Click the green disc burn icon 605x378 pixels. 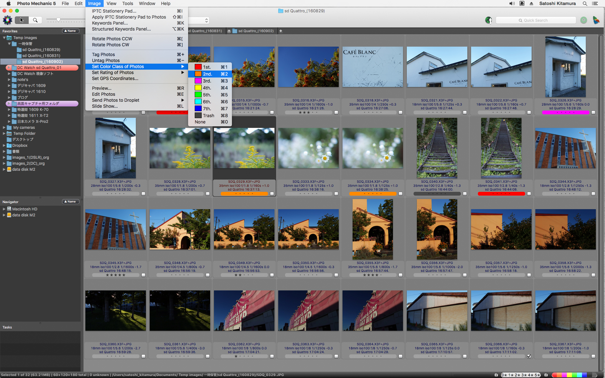[x=584, y=20]
